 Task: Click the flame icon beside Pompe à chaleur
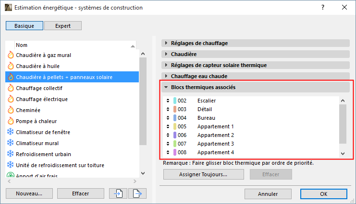point(11,121)
